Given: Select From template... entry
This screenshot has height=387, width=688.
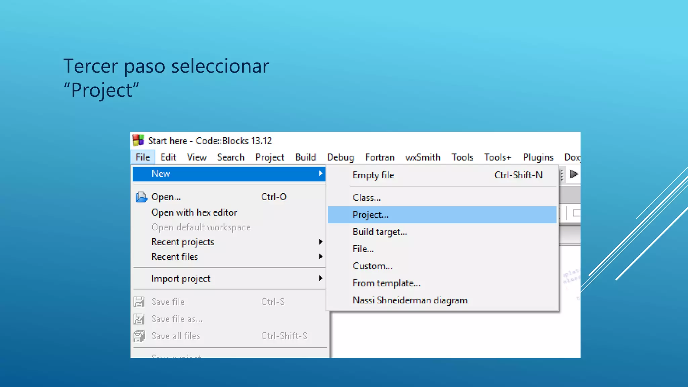Looking at the screenshot, I should tap(442, 283).
